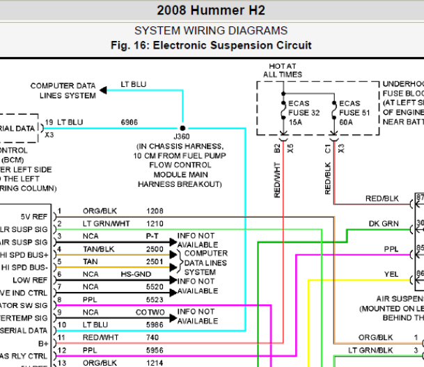Image resolution: width=424 pixels, height=367 pixels.
Task: Click the J360 splice dot
Action: pos(183,128)
